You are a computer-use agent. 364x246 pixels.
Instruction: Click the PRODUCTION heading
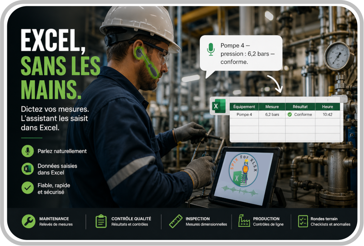click(266, 219)
